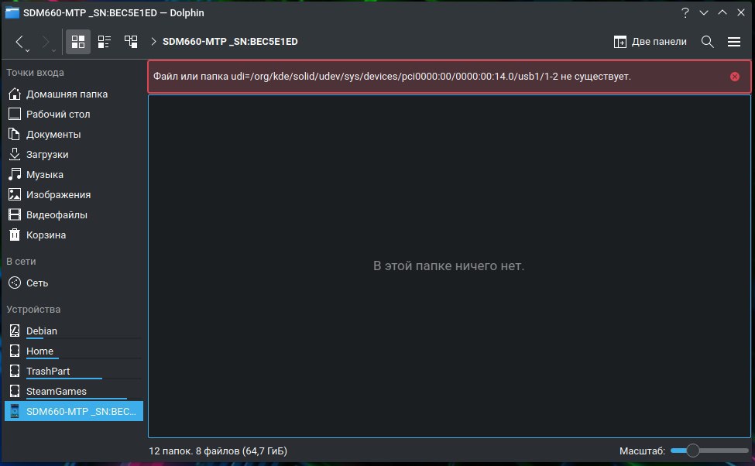
Task: Open Рабочий стол place
Action: pyautogui.click(x=74, y=114)
